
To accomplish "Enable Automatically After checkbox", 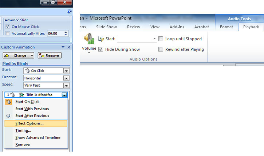I will click(x=7, y=33).
